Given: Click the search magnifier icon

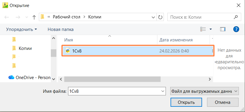Looking at the screenshot, I should [x=236, y=17].
